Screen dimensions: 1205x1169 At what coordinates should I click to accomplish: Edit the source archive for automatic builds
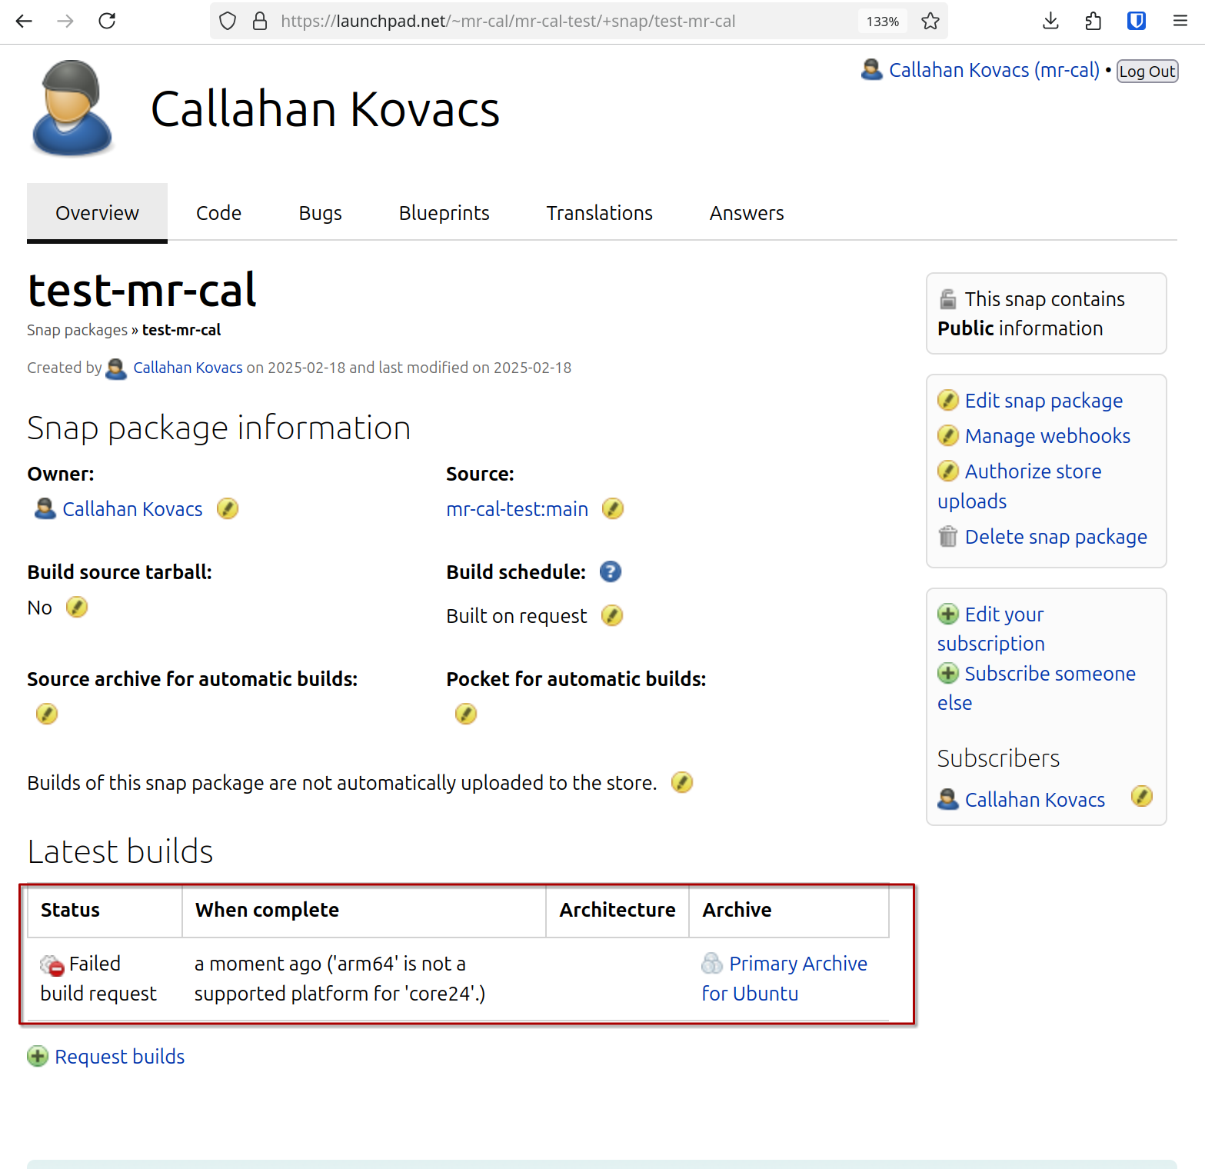tap(47, 714)
